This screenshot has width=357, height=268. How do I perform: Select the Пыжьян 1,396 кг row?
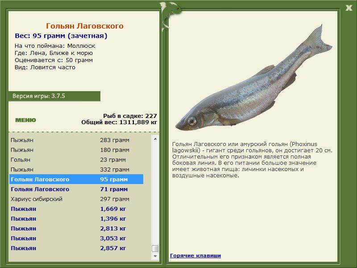76,218
